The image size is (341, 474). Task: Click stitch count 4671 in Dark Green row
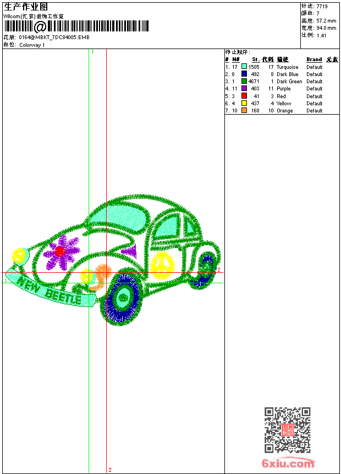point(254,82)
